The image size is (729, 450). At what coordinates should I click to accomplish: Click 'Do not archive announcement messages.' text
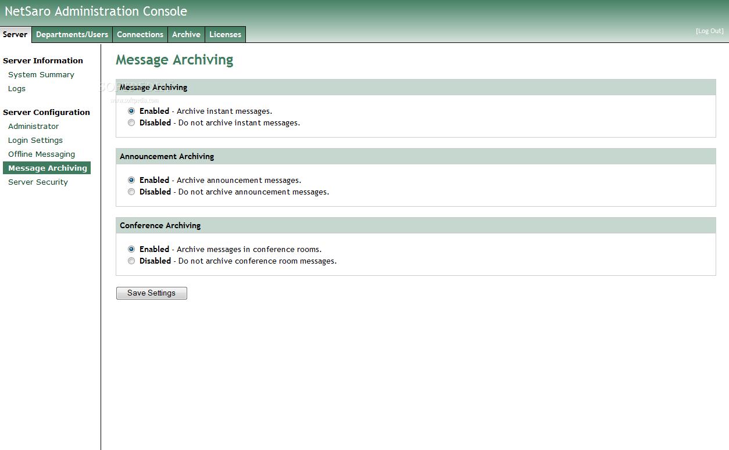(253, 192)
